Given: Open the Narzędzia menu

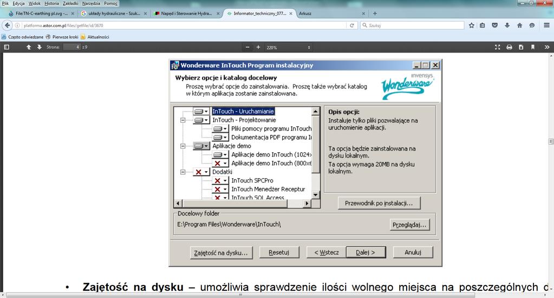Looking at the screenshot, I should pyautogui.click(x=91, y=3).
